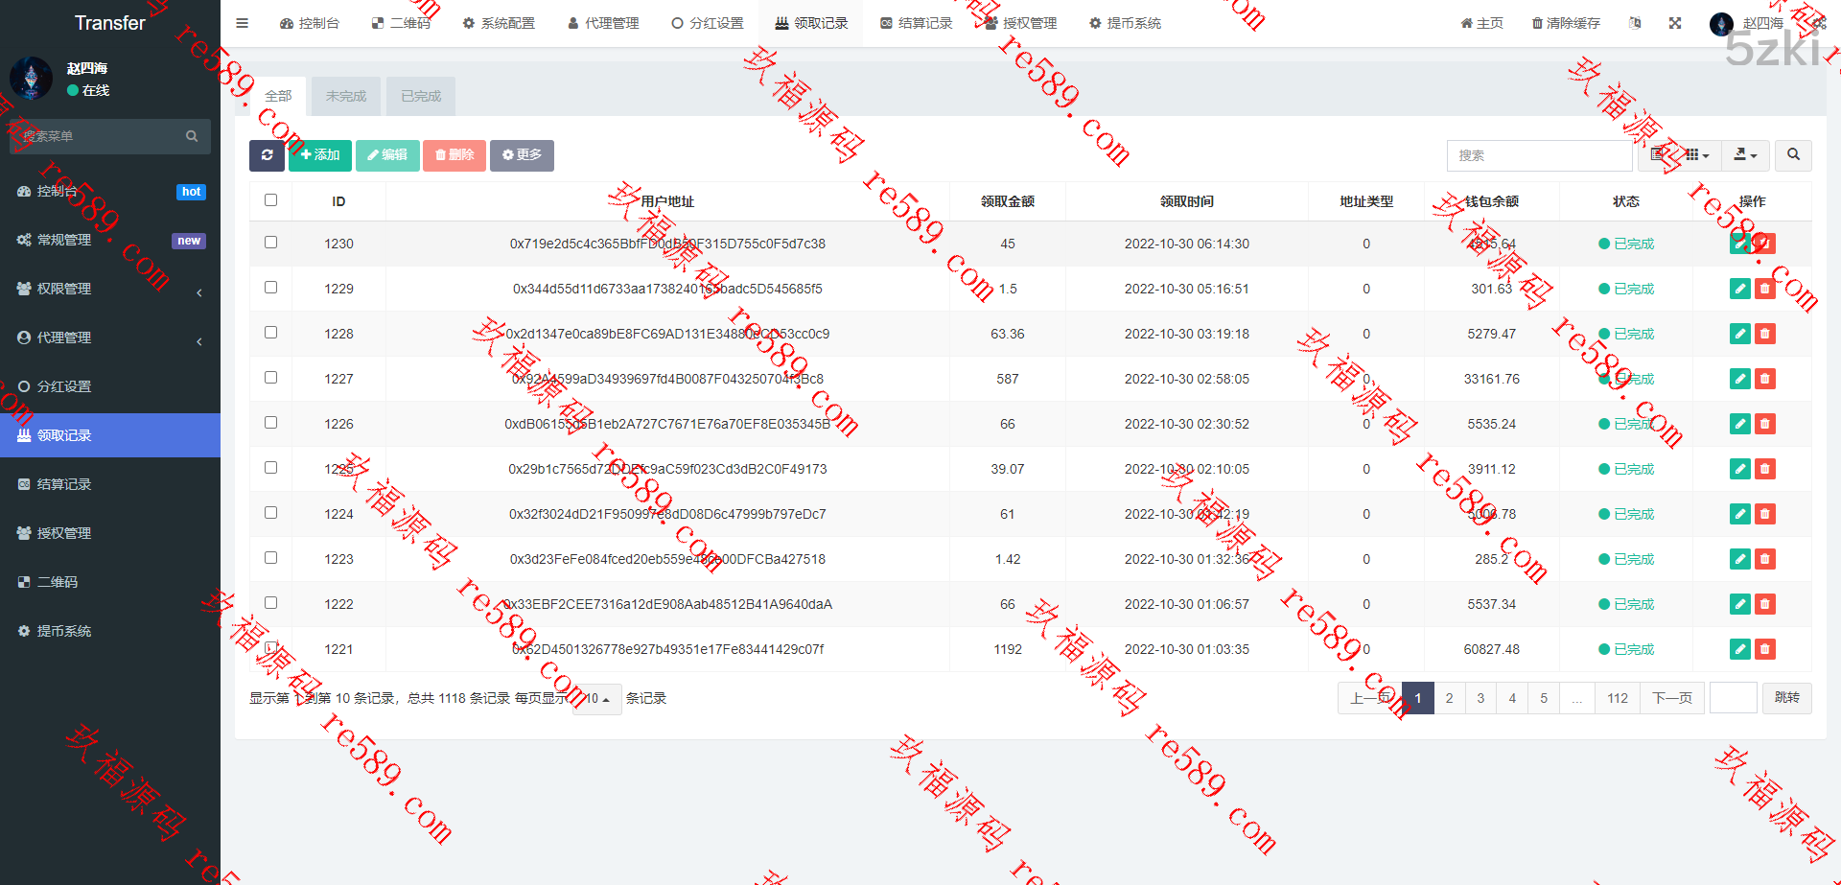
Task: Click the green 添加 button
Action: pos(320,155)
